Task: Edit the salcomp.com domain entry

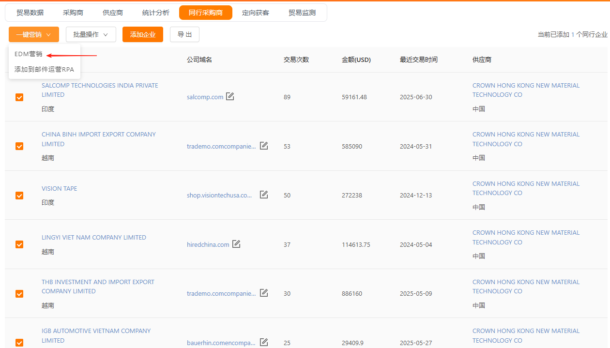Action: 230,96
